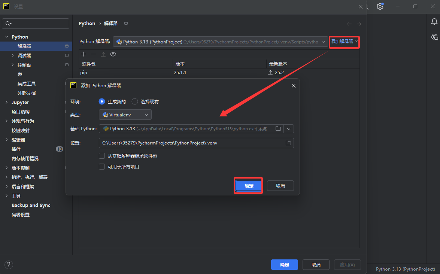Click 取消 in the add interpreter dialog
Viewport: 440px width, 274px height.
coord(280,186)
